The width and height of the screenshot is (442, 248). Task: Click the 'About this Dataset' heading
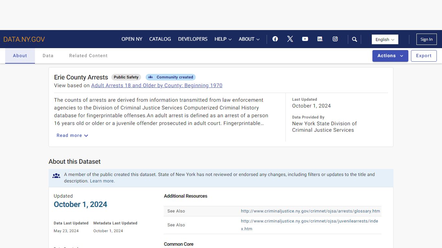click(x=74, y=162)
